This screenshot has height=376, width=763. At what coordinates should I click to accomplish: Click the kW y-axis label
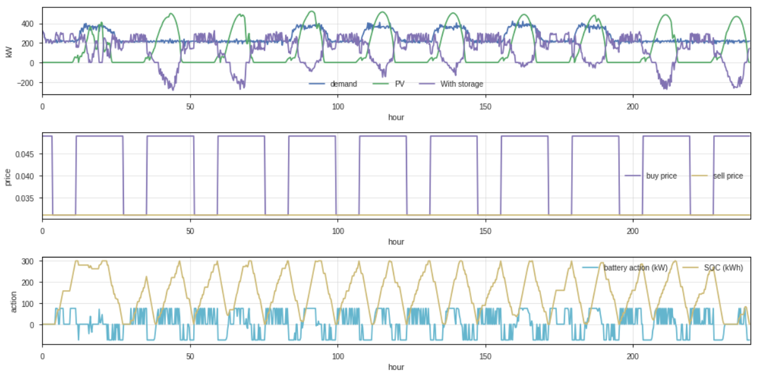tap(9, 51)
